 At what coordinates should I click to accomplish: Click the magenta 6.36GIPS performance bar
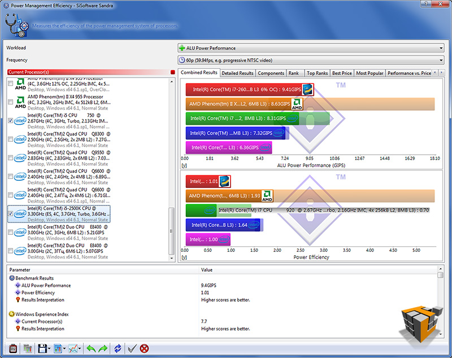click(229, 147)
